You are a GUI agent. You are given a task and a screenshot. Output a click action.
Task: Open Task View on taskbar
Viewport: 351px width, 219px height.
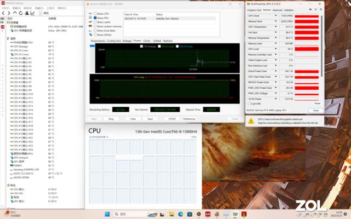(162, 214)
